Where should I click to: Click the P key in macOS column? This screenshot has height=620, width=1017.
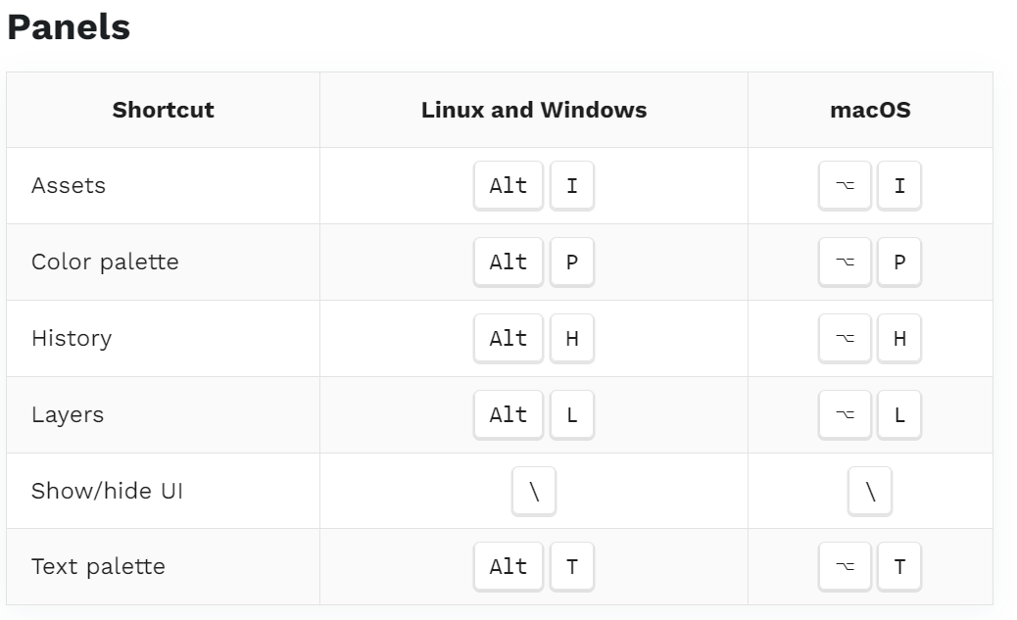(899, 262)
